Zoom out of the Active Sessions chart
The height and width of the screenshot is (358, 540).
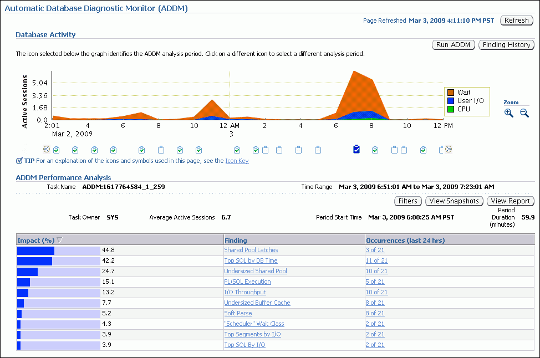click(524, 113)
